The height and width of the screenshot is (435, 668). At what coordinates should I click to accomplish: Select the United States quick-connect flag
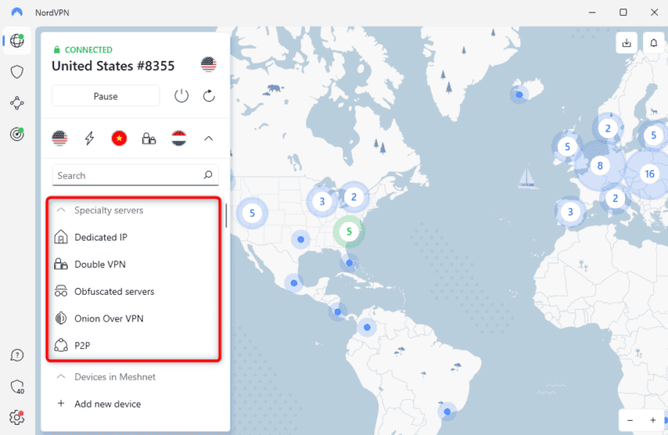tap(59, 138)
